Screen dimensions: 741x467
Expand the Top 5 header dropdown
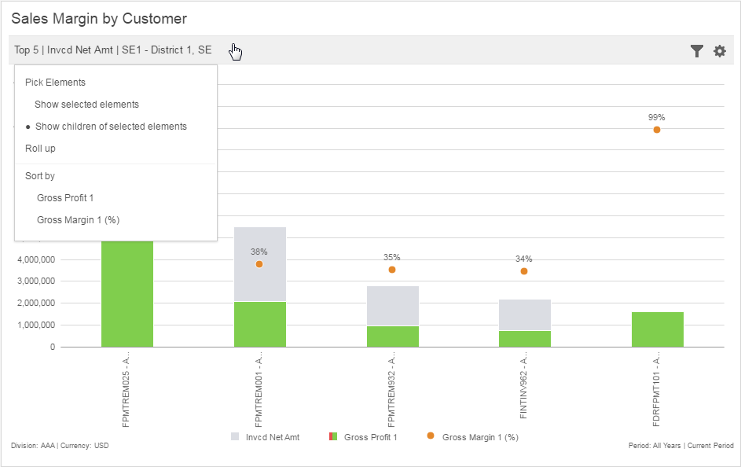[x=112, y=50]
